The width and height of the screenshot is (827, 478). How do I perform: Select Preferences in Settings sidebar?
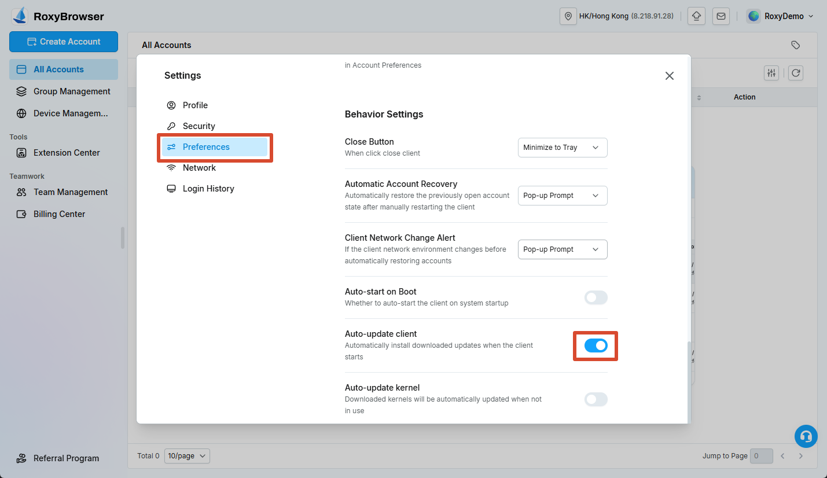click(x=214, y=147)
